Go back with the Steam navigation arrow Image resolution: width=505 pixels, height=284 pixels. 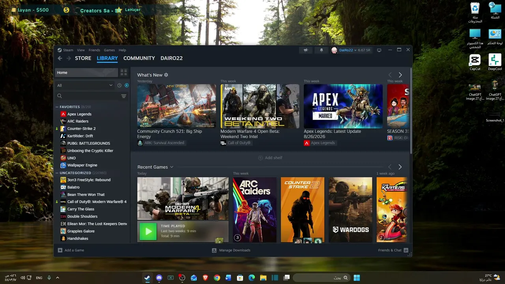pos(60,58)
